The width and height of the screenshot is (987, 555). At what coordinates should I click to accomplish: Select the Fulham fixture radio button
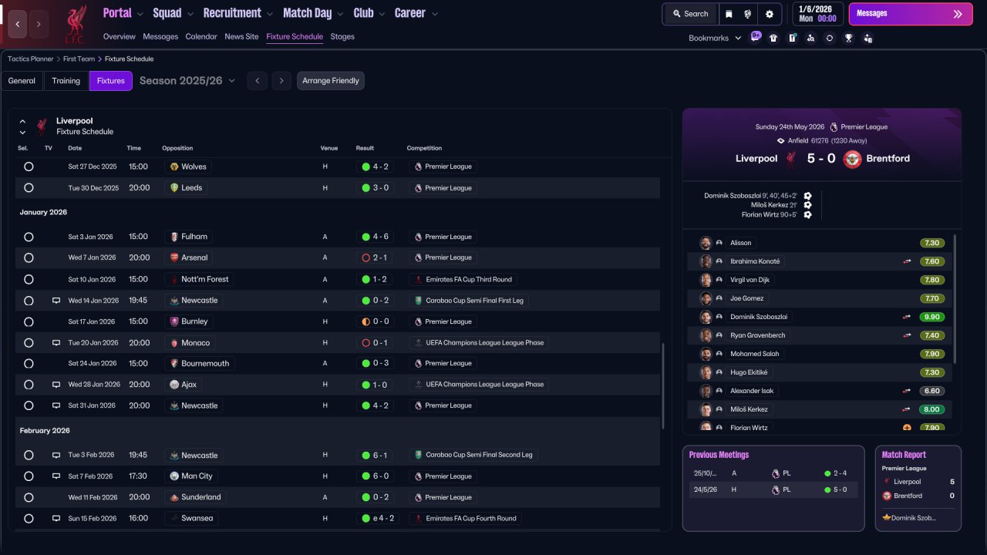29,237
